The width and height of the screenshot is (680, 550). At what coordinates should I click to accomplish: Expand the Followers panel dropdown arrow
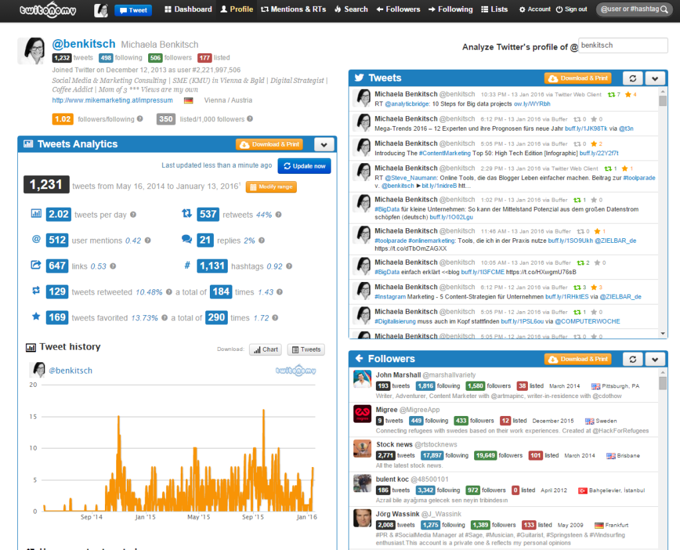point(655,360)
